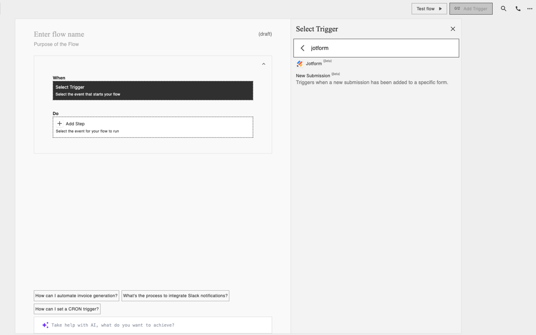Viewport: 536px width, 335px height.
Task: Click the plus icon beside Add Step
Action: tap(60, 124)
